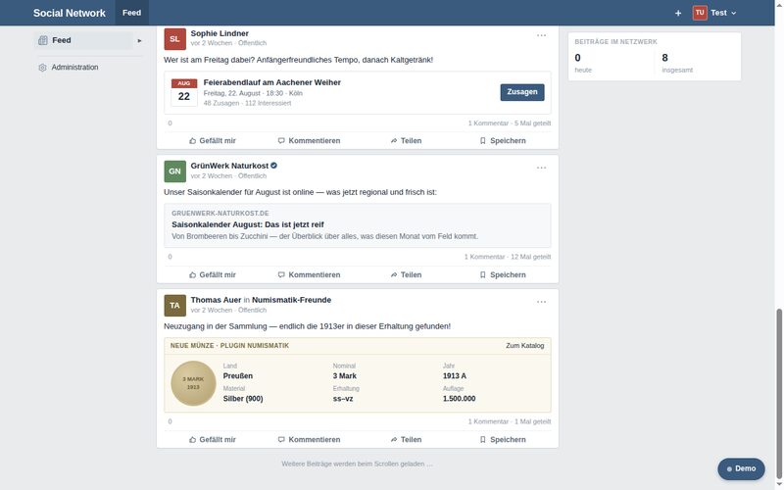
Task: Open the Feierabendlauf am Aachener Weiher event
Action: (x=272, y=82)
